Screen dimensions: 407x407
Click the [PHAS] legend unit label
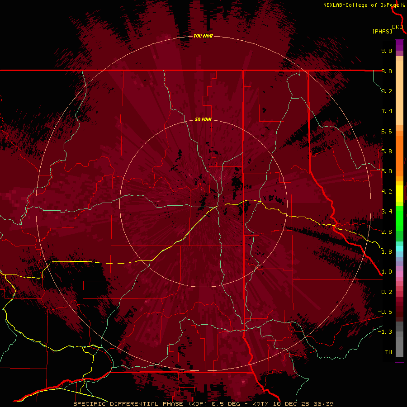[x=382, y=32]
